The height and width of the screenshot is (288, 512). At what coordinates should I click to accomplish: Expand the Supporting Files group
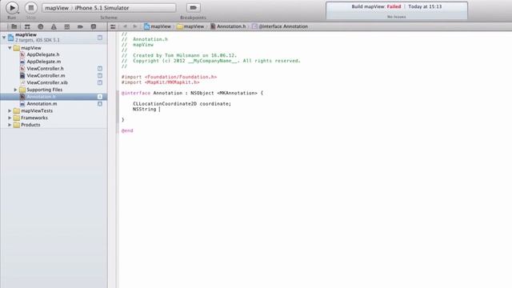[15, 90]
